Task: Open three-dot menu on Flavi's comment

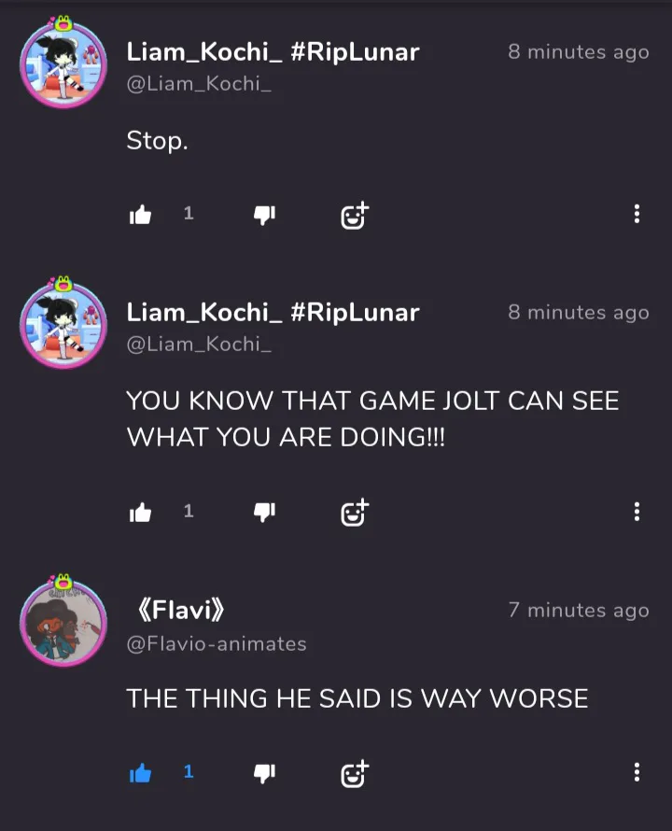Action: click(637, 772)
